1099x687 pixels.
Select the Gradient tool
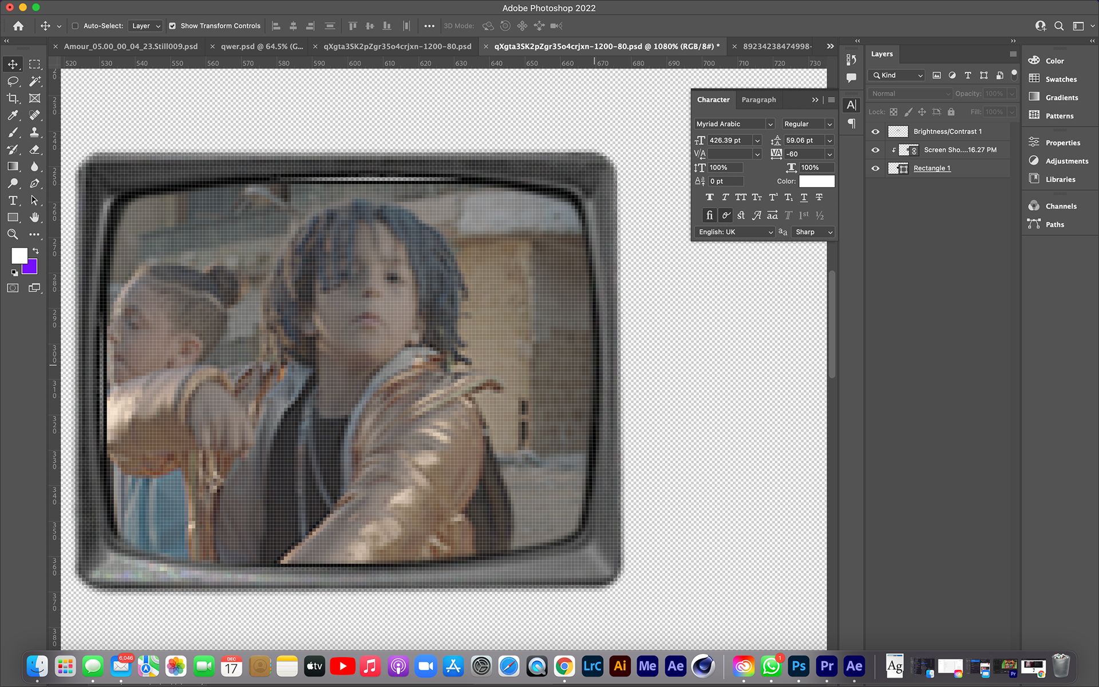coord(13,167)
